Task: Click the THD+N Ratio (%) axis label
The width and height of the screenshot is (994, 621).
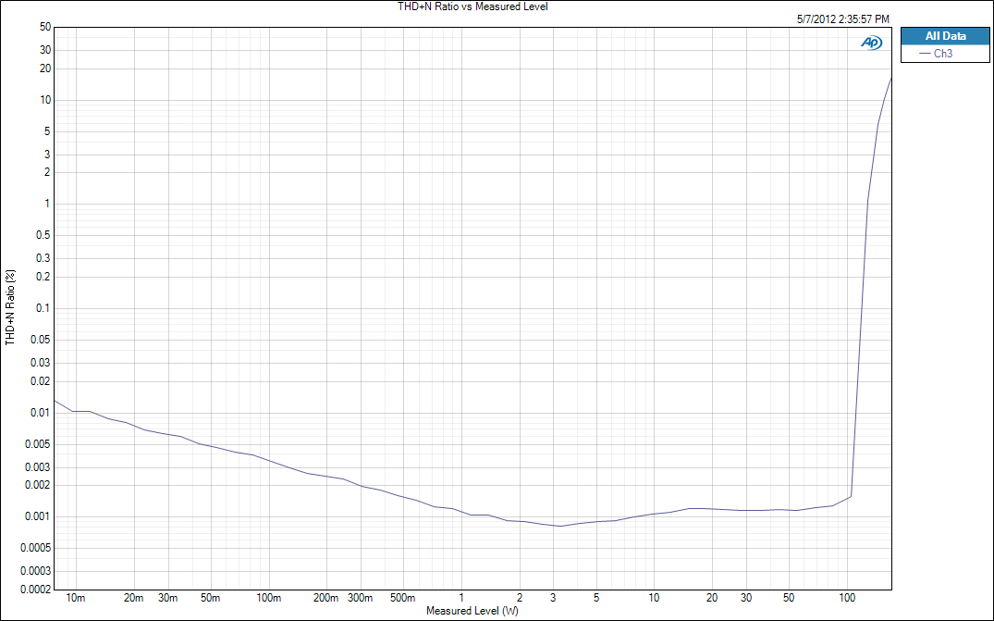Action: tap(10, 307)
